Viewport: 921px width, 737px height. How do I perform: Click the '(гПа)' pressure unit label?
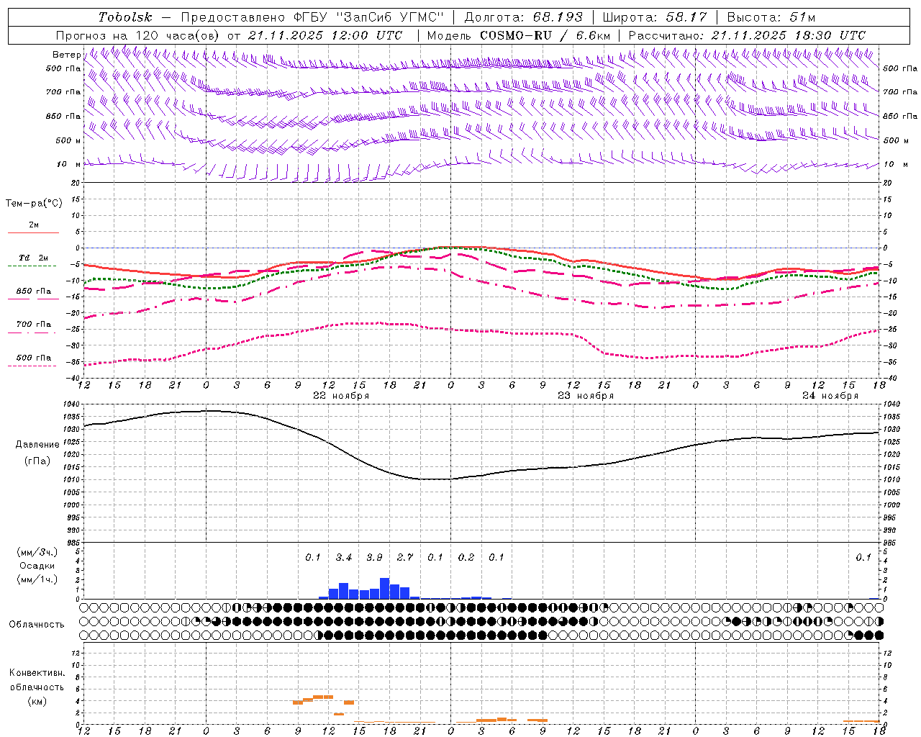tap(37, 461)
